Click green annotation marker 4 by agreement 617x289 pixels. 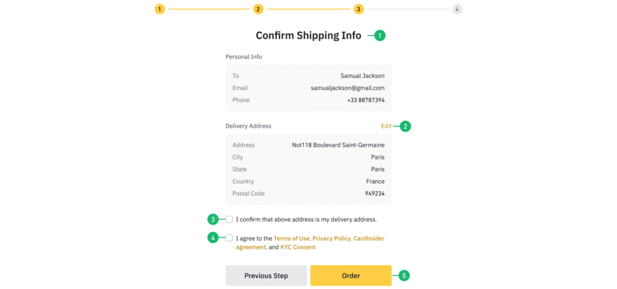tap(213, 237)
